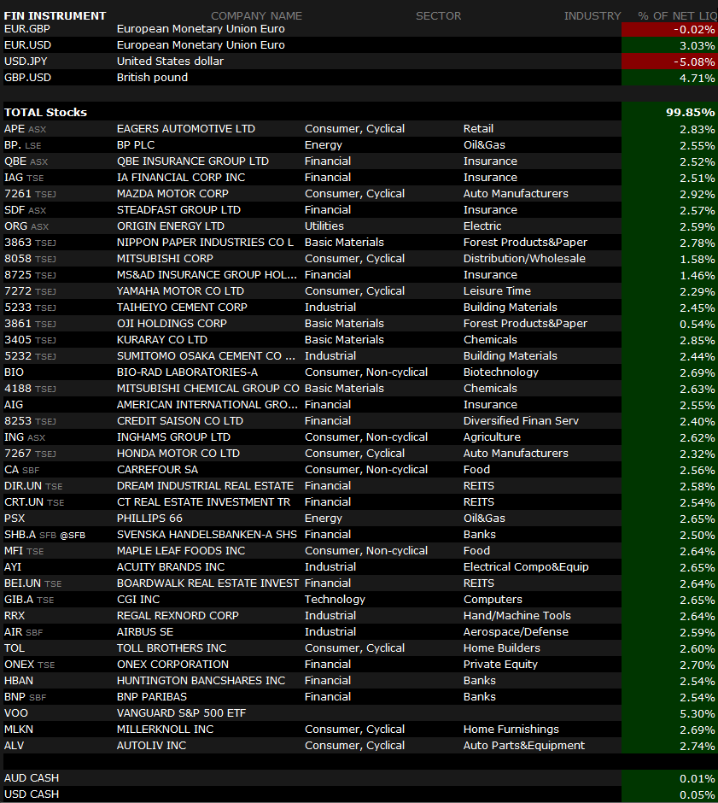Viewport: 718px width, 803px height.
Task: Click the Utilities sector cell
Action: [x=324, y=226]
